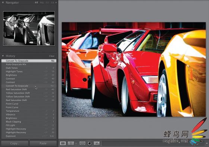Open the toolbar options arrow at far right
This screenshot has height=147, width=209.
(x=207, y=143)
